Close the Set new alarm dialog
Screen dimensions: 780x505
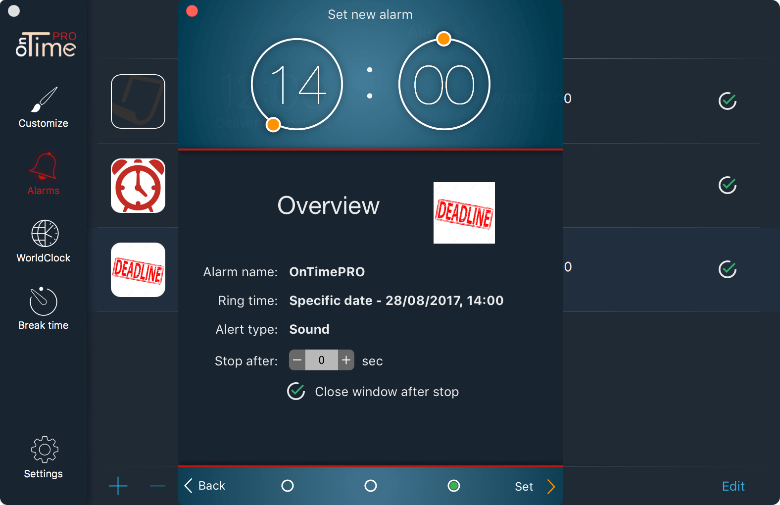192,11
